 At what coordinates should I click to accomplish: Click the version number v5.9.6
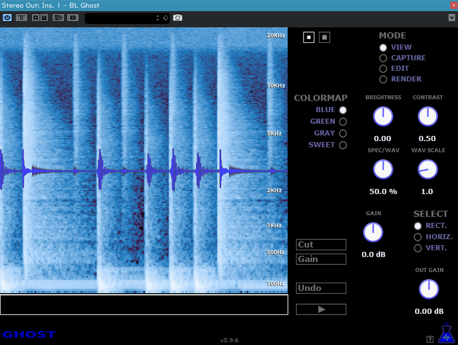click(230, 340)
